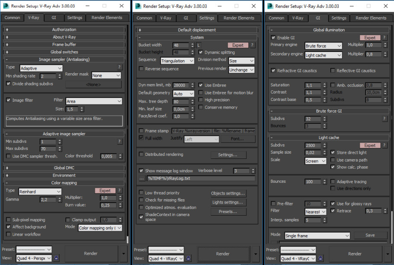394x265 pixels.
Task: Open Lights settings...
Action: point(228,202)
